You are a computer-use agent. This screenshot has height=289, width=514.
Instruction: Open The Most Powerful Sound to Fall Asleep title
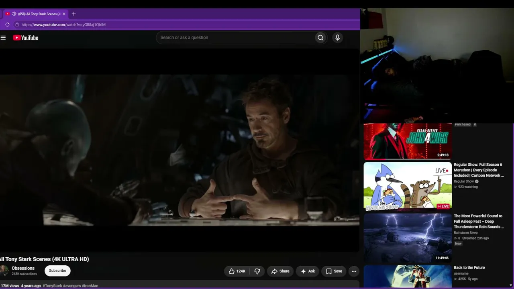pyautogui.click(x=479, y=222)
